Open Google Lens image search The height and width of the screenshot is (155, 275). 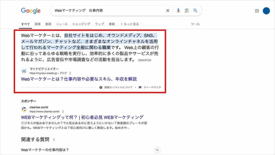[187, 11]
